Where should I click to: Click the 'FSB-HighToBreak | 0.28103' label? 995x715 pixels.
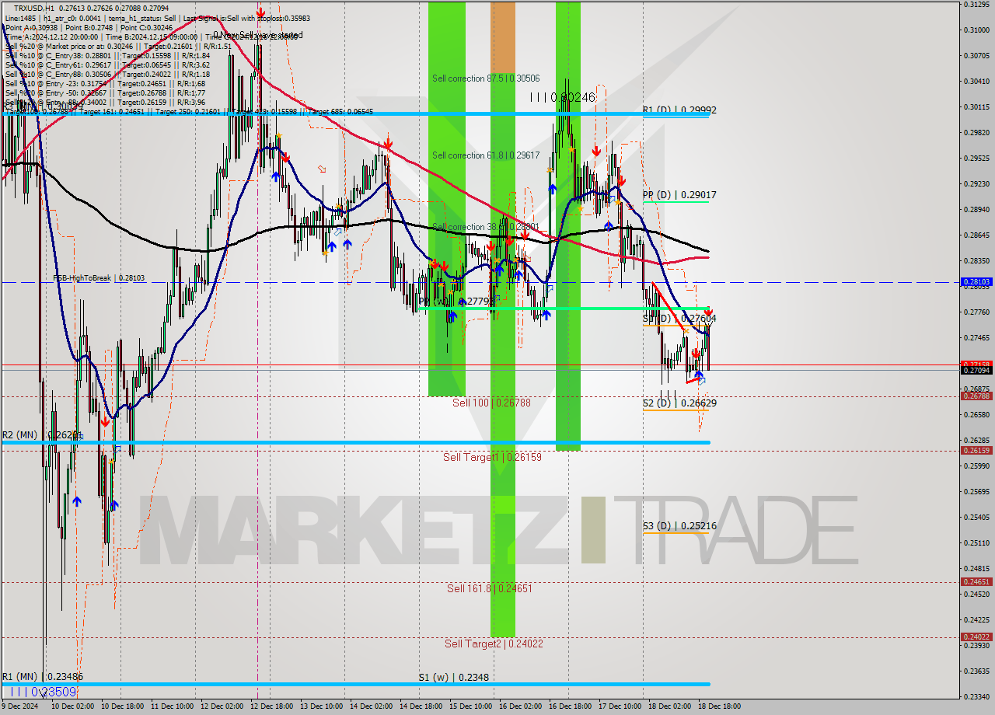point(99,277)
